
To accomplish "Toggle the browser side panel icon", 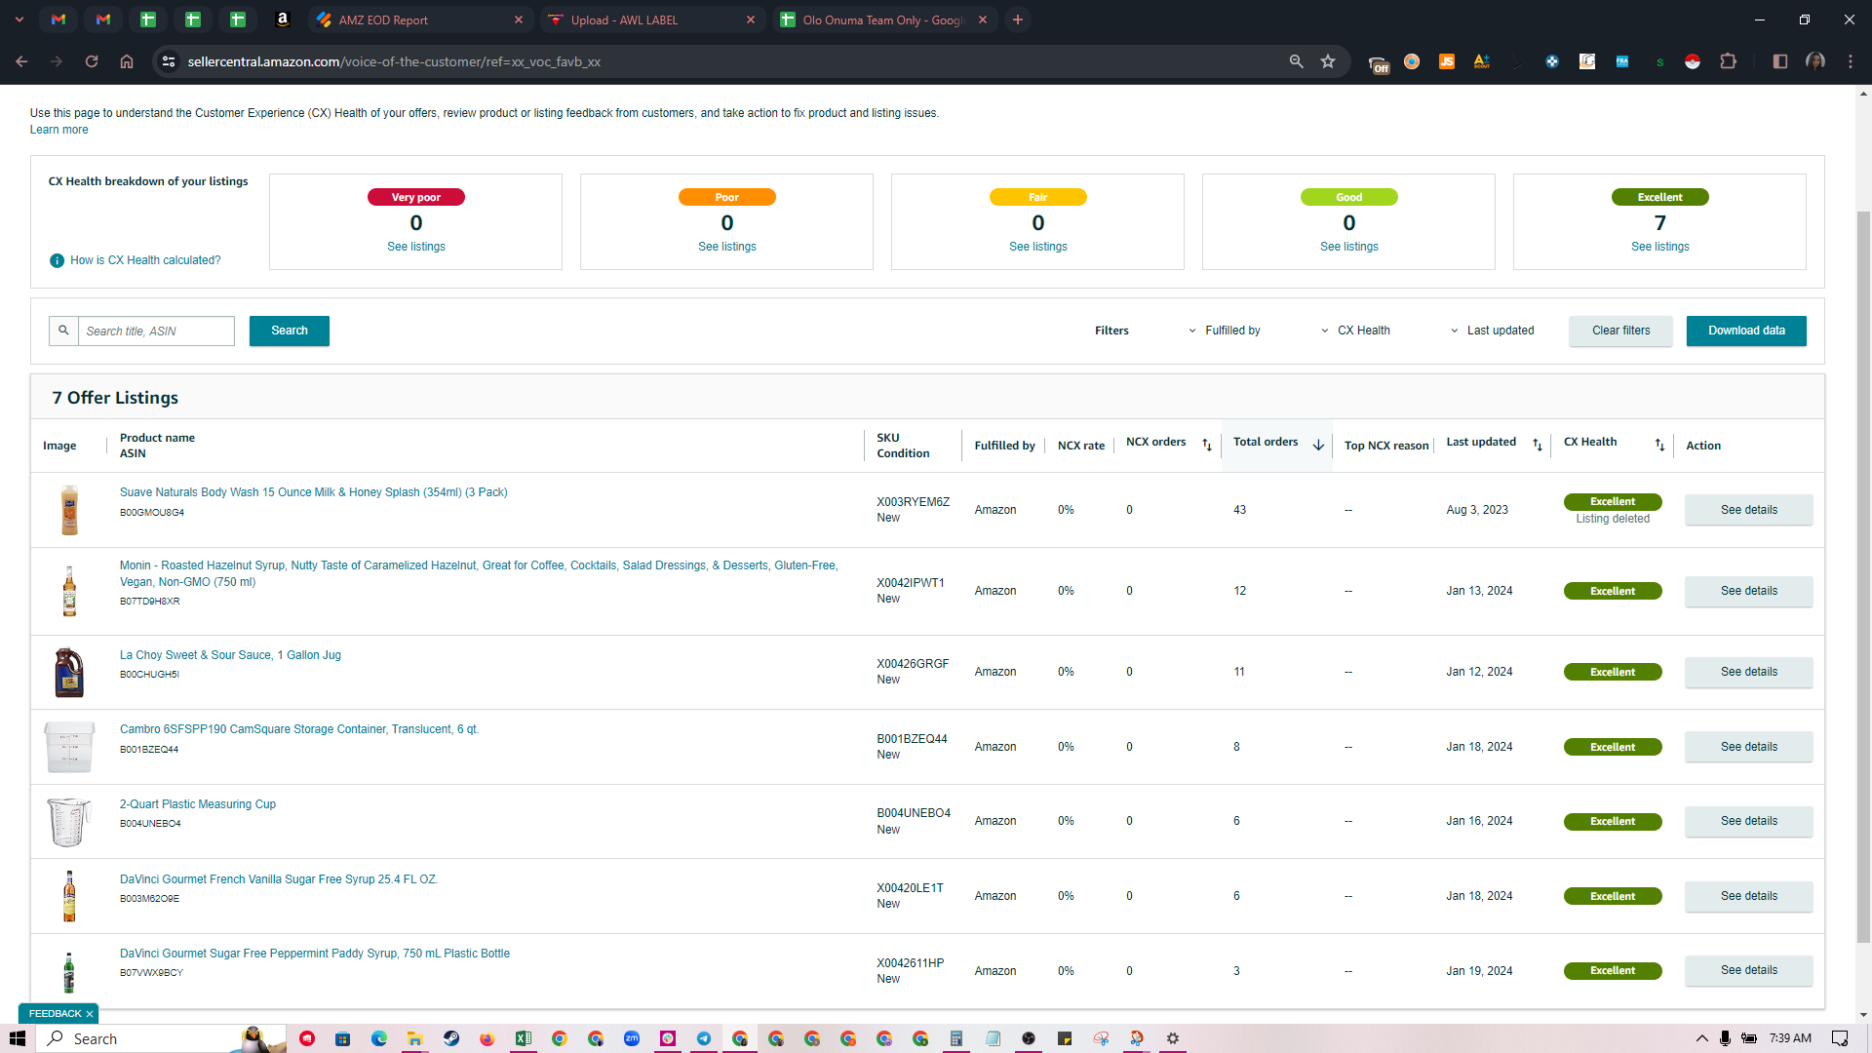I will click(x=1780, y=61).
